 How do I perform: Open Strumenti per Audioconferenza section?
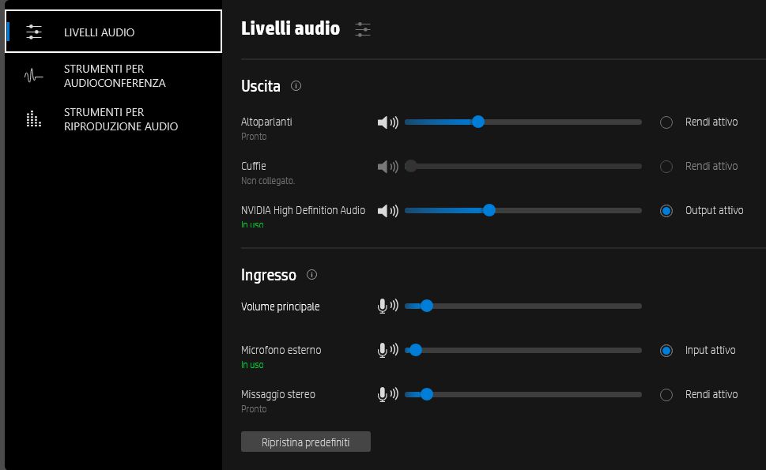coord(113,76)
